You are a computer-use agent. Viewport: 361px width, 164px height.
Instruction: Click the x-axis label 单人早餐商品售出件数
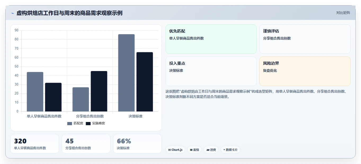[44, 116]
